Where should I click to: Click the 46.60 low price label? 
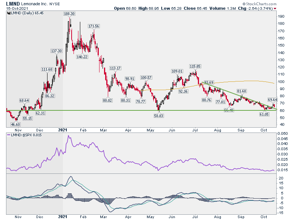[15, 124]
